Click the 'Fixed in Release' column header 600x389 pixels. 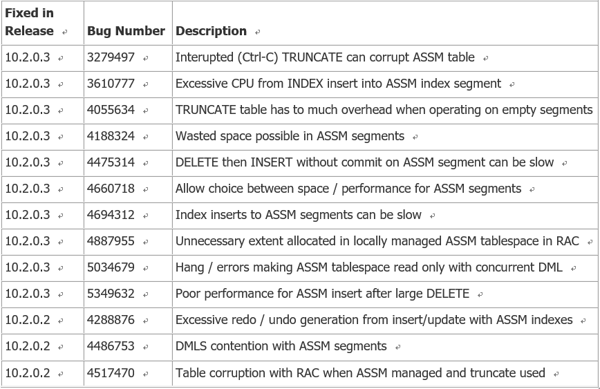(30, 22)
